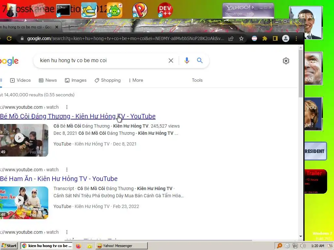
Task: Click the network icon in system tray
Action: pos(295,246)
